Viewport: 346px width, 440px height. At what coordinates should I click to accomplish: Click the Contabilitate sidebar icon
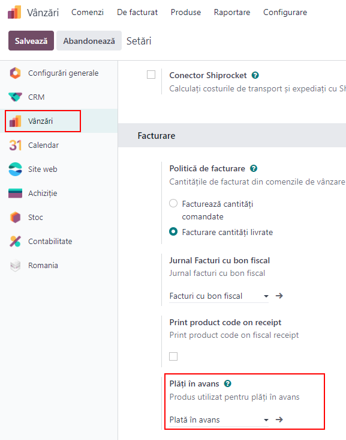pos(15,241)
